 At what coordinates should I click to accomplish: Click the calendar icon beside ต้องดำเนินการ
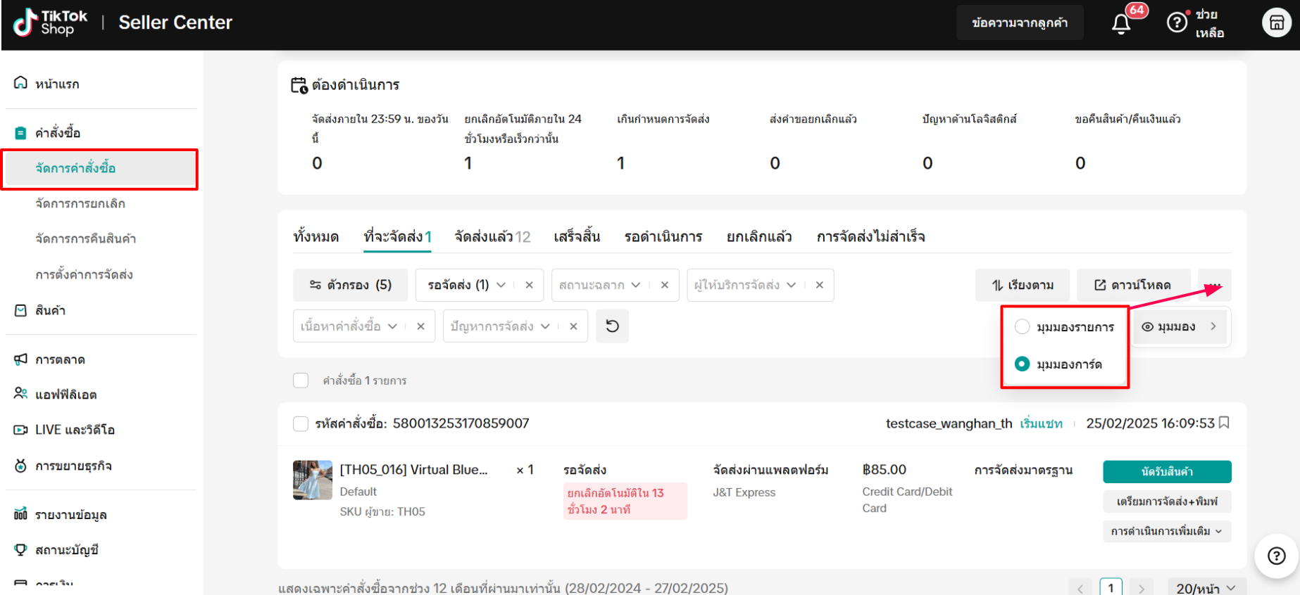299,85
